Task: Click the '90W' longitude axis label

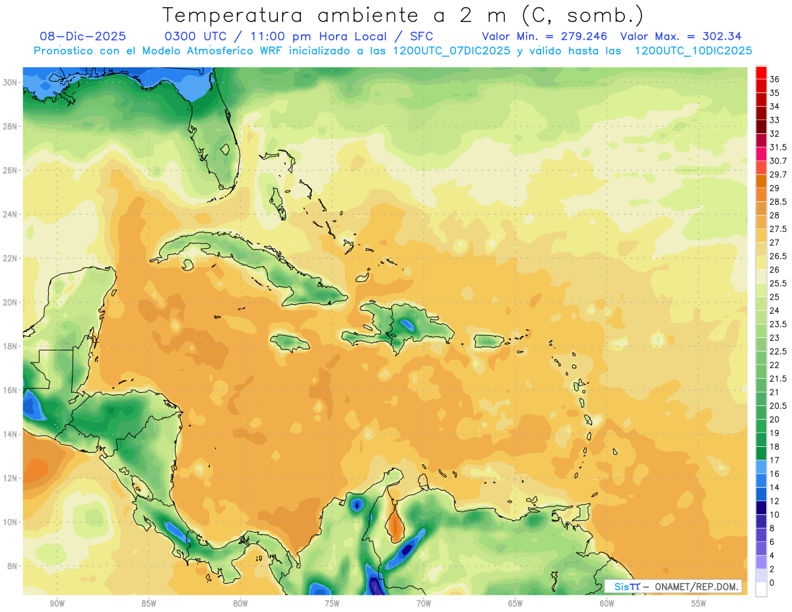Action: 57,603
